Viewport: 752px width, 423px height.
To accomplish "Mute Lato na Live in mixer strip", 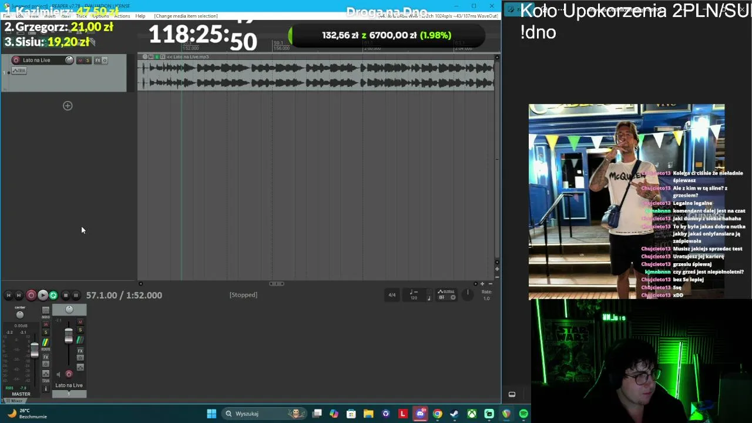I will 80,322.
